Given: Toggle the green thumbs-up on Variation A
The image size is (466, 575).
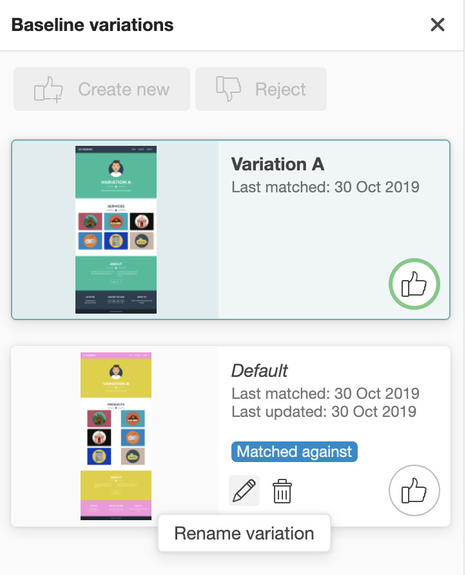Looking at the screenshot, I should pyautogui.click(x=414, y=284).
